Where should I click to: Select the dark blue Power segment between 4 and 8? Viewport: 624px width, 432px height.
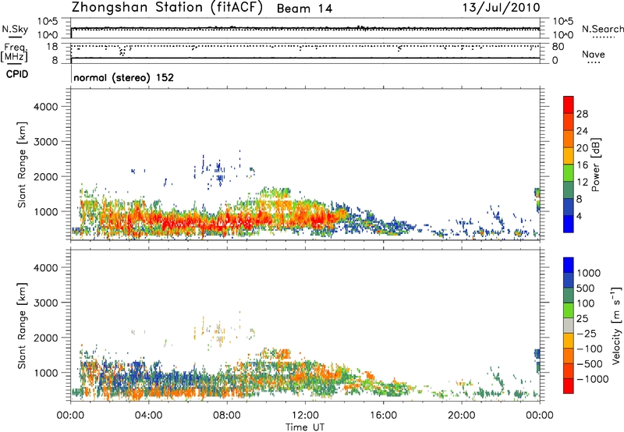tap(569, 207)
